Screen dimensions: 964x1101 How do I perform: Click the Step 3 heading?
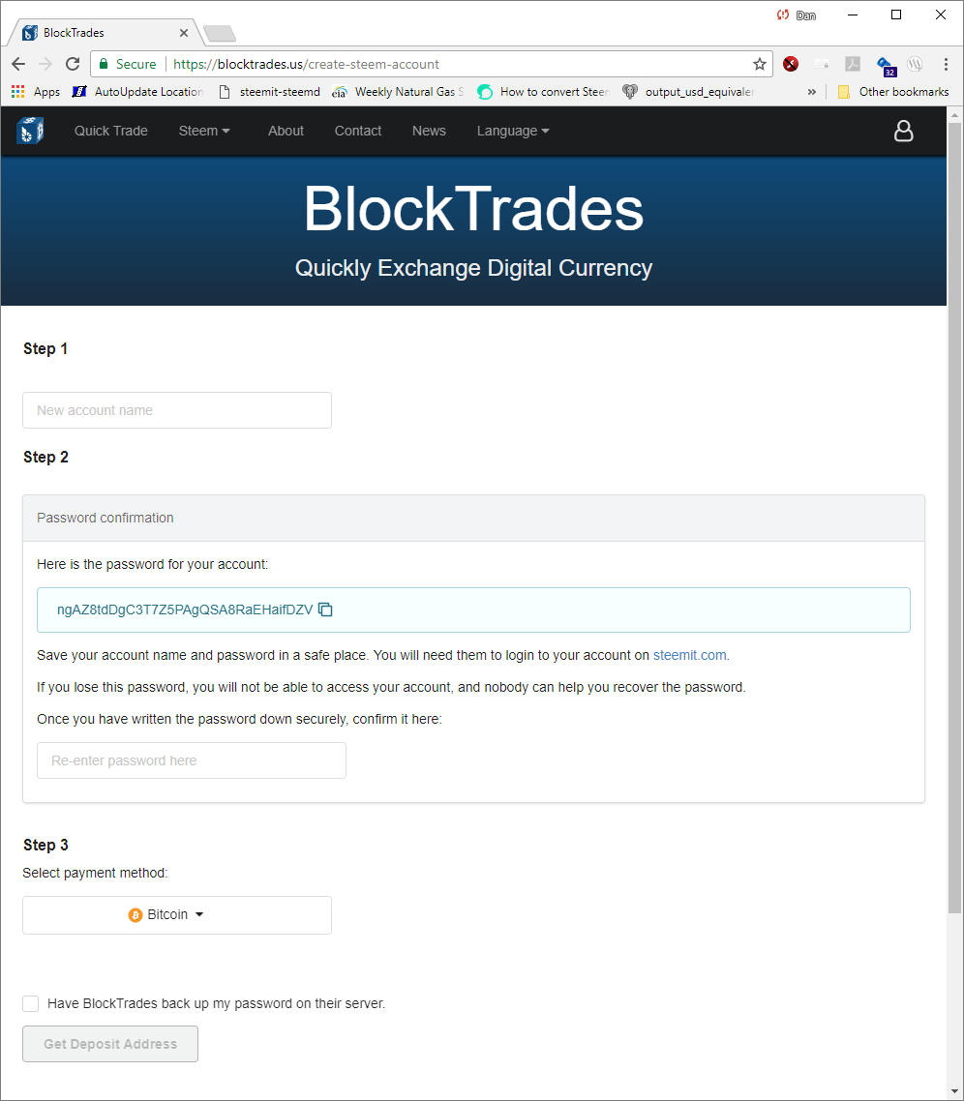coord(45,845)
